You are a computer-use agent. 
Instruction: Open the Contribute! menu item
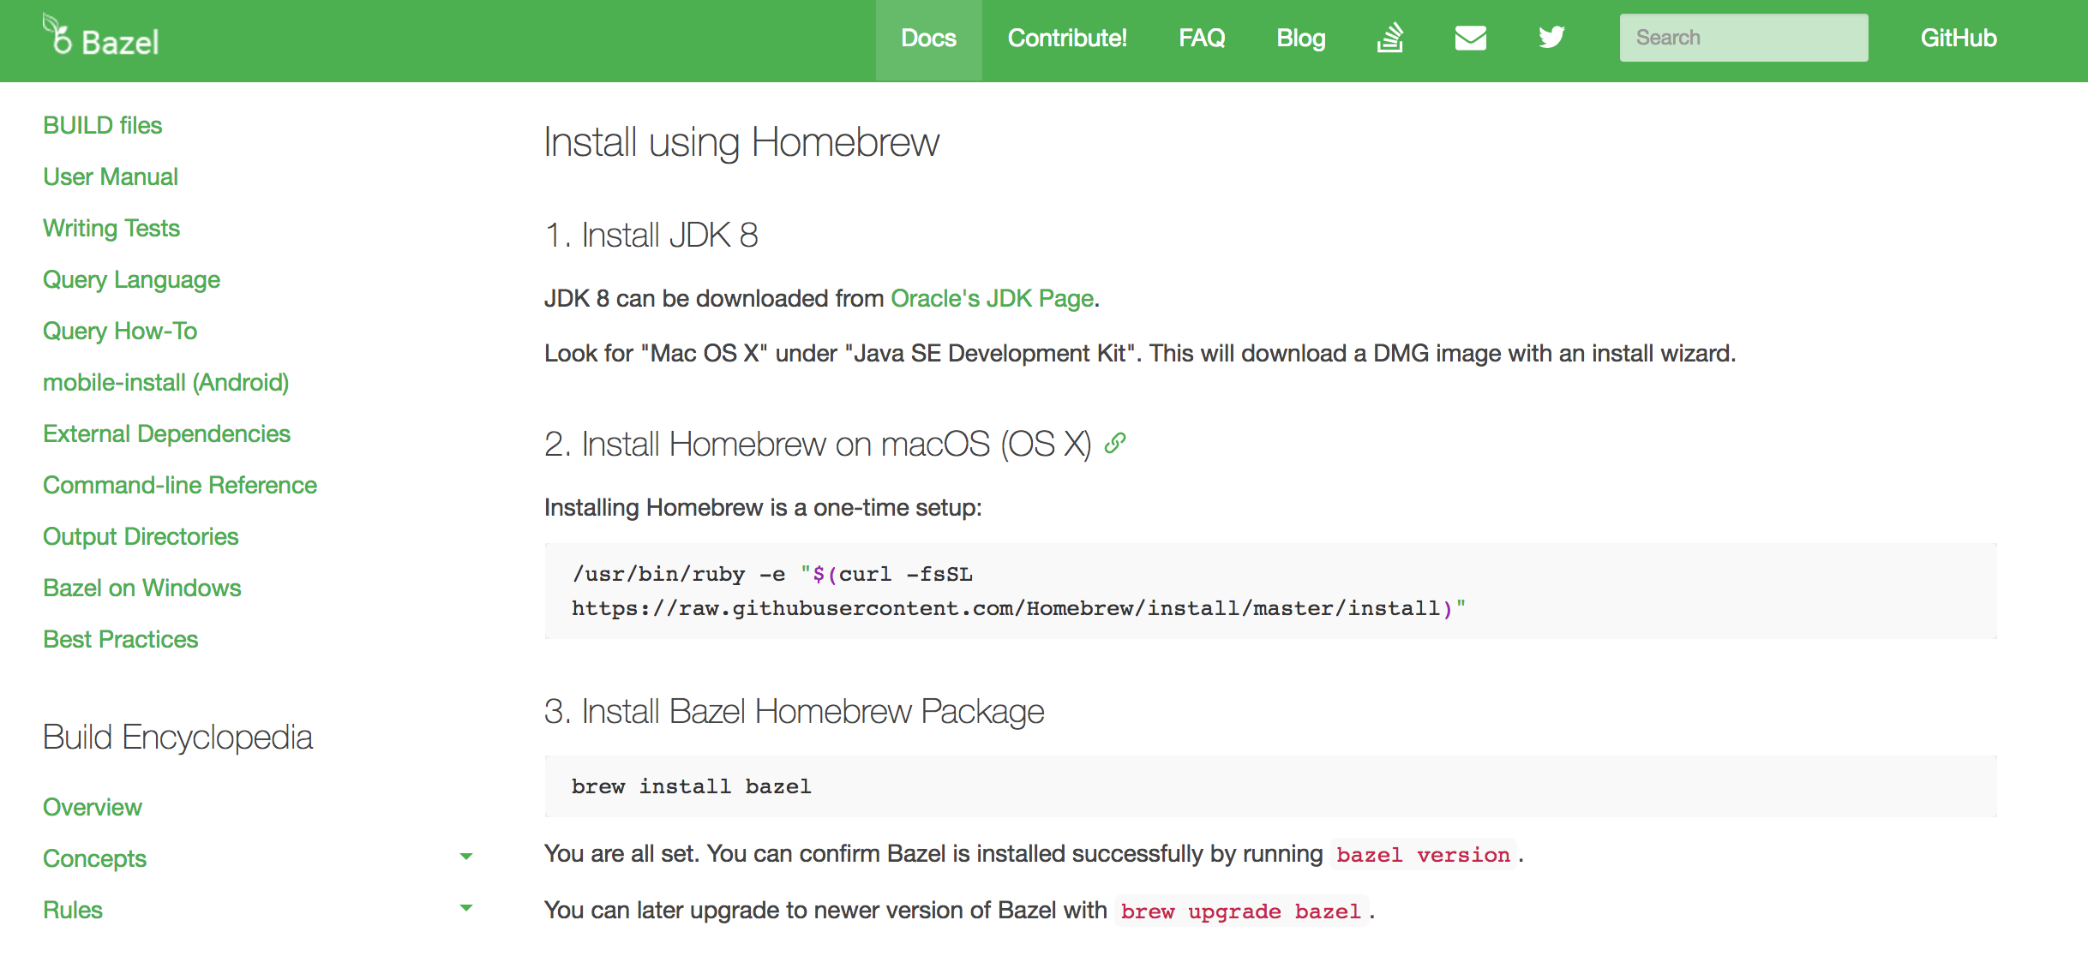[x=1067, y=39]
